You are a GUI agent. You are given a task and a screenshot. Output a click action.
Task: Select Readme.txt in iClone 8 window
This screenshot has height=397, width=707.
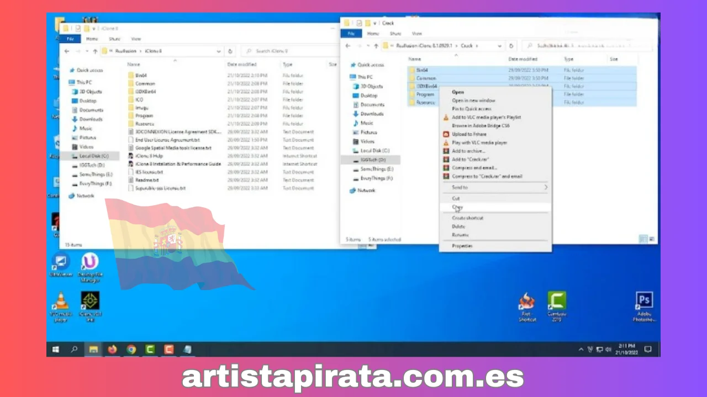[x=147, y=180]
